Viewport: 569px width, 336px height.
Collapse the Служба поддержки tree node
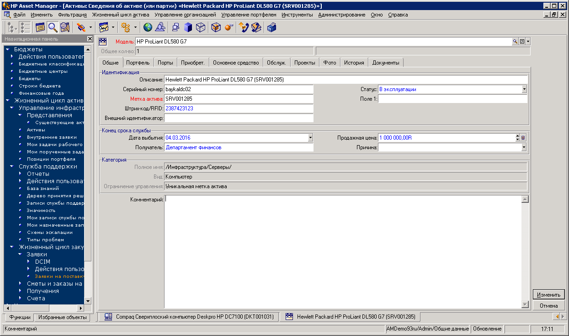12,167
